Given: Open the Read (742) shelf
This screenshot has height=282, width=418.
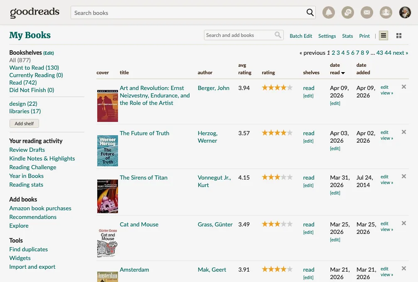Looking at the screenshot, I should 23,83.
